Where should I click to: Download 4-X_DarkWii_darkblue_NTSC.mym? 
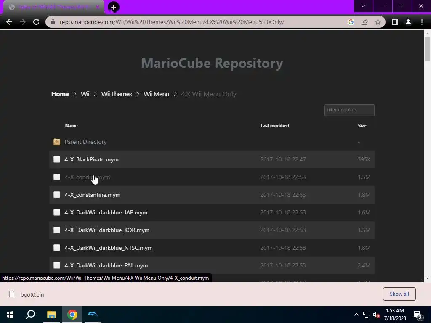(109, 248)
